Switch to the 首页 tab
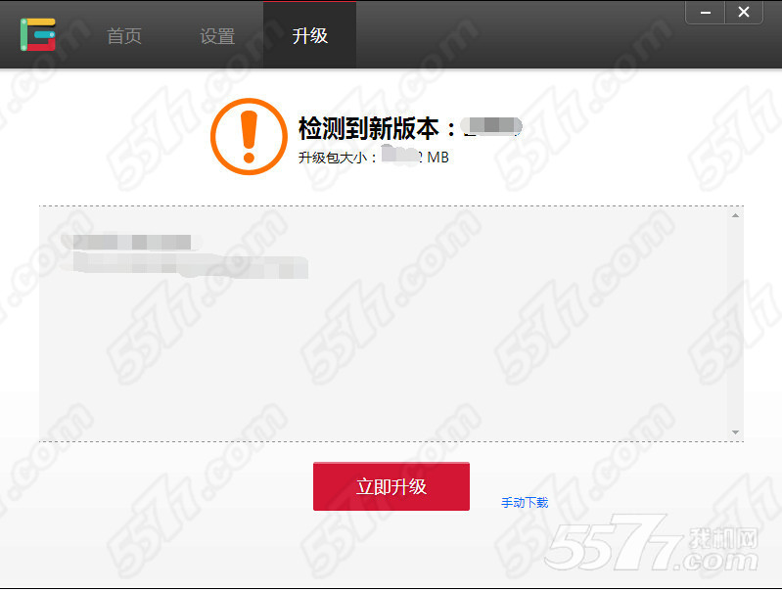Image resolution: width=782 pixels, height=590 pixels. click(x=124, y=36)
